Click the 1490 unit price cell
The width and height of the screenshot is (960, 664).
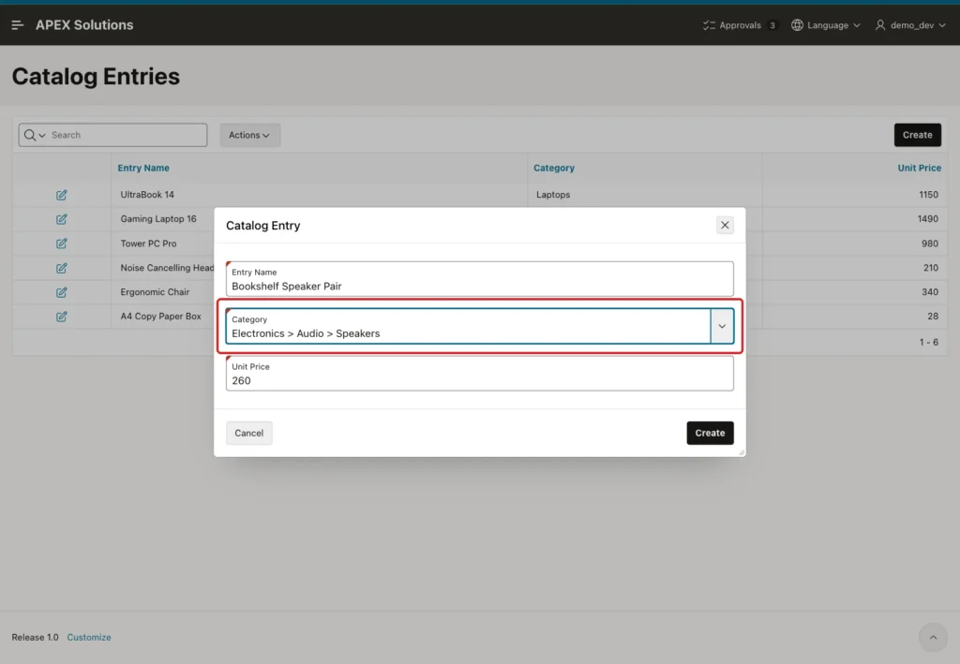927,219
